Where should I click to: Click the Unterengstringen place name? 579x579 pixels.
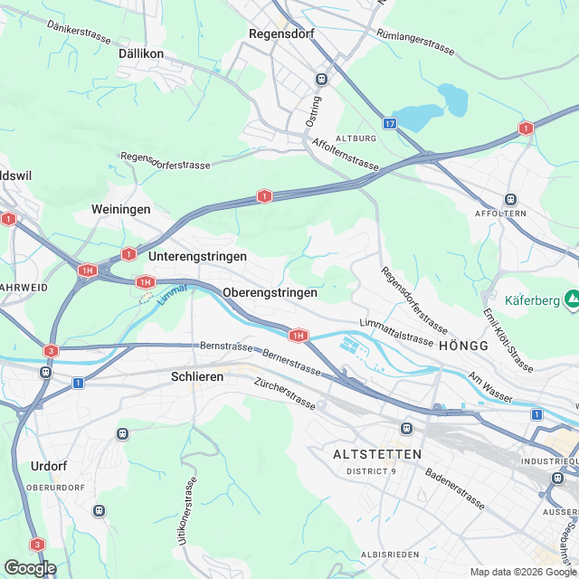(197, 256)
